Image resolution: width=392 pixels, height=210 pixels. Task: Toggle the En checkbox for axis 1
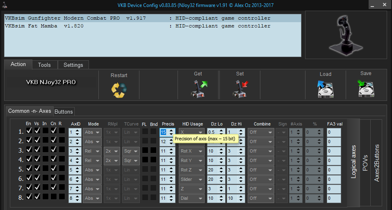pyautogui.click(x=29, y=130)
